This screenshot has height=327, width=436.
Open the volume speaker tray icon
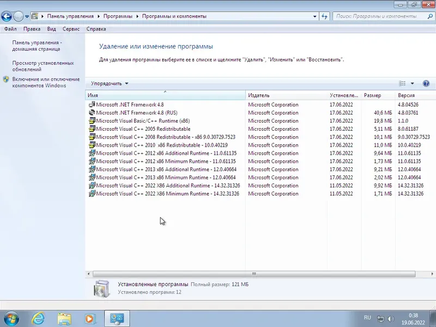click(x=391, y=319)
